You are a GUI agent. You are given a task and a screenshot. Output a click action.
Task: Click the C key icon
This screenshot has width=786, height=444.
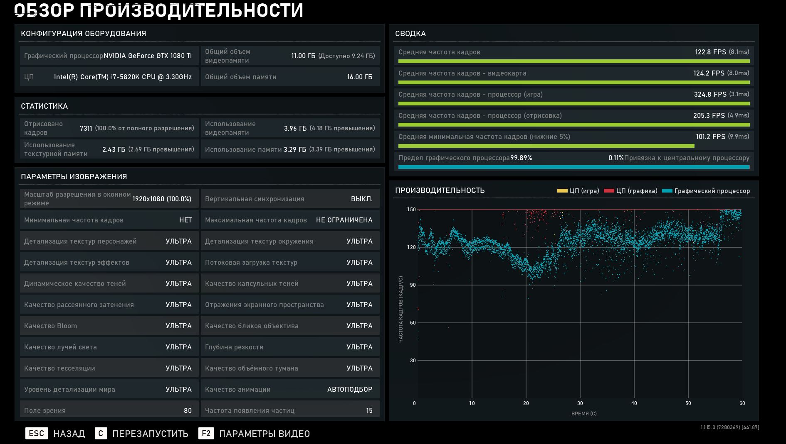[101, 434]
